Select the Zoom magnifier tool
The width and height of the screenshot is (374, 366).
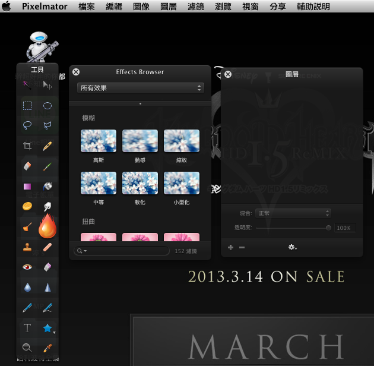click(27, 348)
